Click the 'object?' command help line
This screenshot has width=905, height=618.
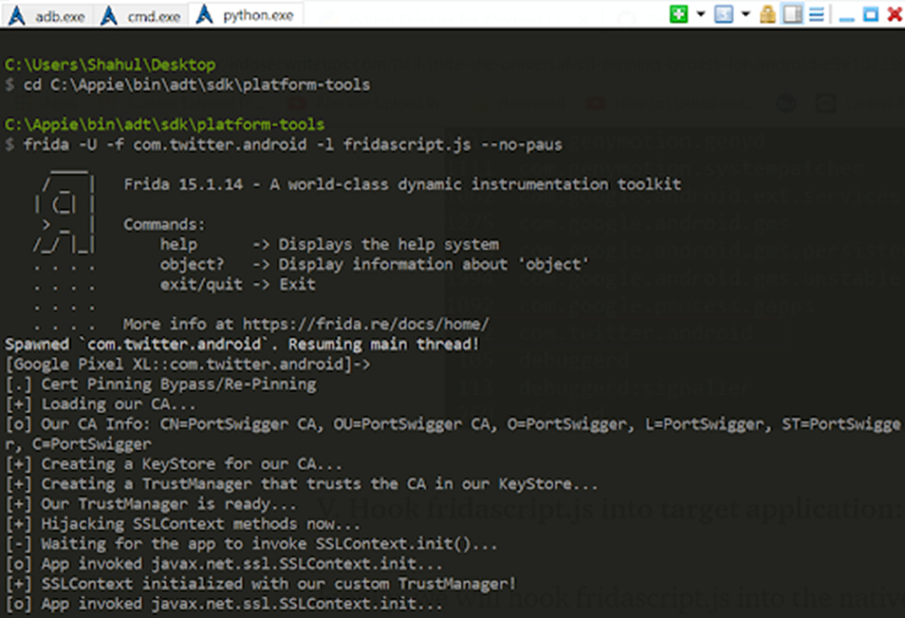click(374, 264)
